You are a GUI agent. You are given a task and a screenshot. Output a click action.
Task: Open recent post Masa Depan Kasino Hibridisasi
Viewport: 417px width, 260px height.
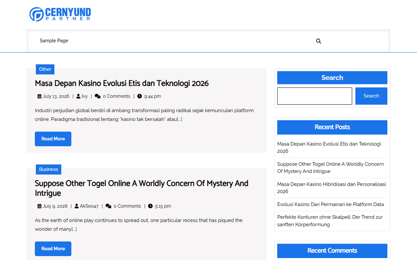[332, 188]
